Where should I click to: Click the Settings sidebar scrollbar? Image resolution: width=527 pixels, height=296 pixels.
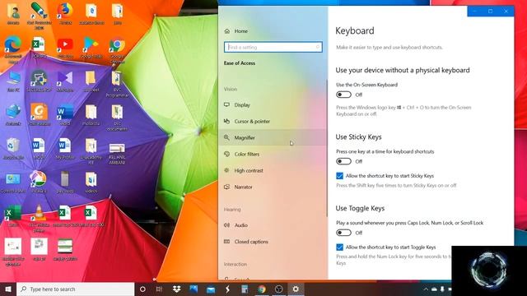tap(327, 148)
